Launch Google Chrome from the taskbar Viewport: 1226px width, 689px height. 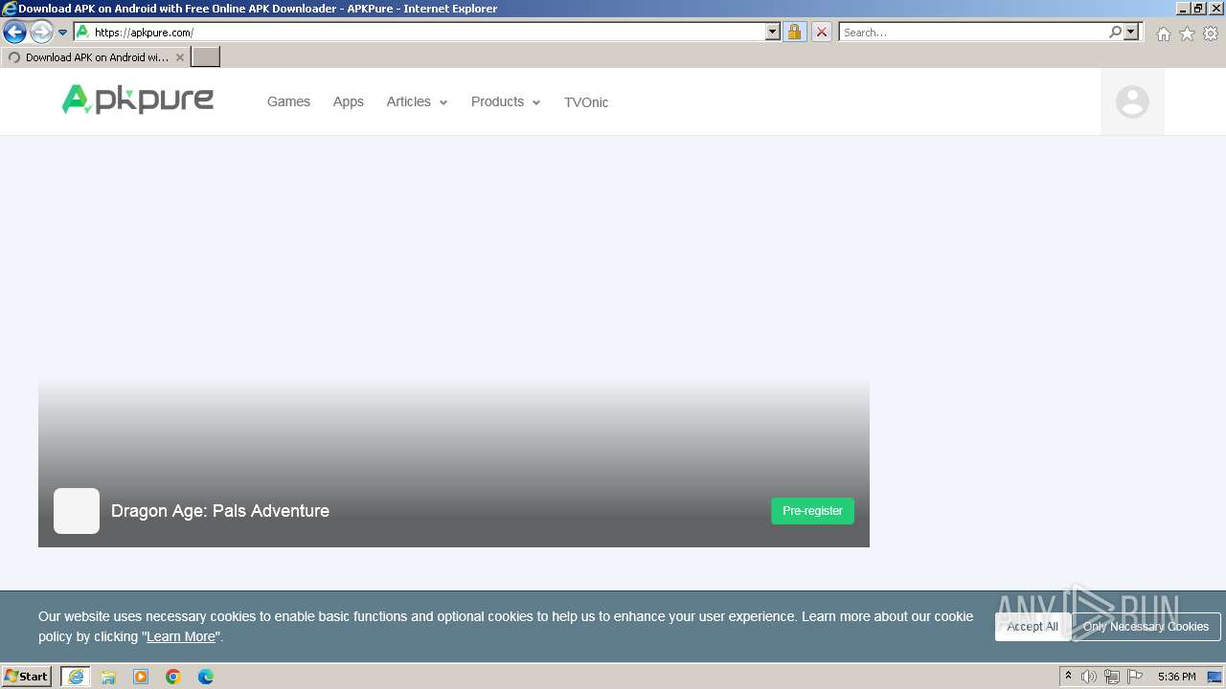pyautogui.click(x=173, y=677)
